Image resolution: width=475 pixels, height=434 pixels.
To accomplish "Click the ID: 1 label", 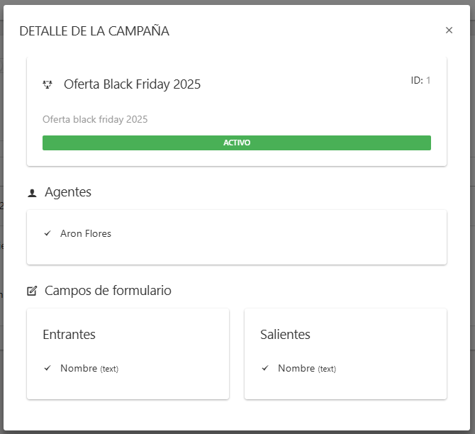I will tap(420, 80).
